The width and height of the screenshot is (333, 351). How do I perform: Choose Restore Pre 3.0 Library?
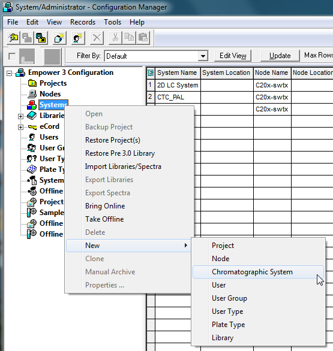(x=130, y=153)
